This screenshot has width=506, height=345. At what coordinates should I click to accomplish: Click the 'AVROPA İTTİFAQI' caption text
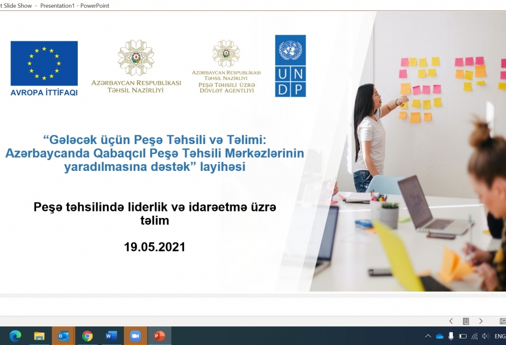[44, 93]
